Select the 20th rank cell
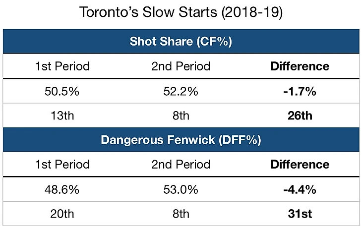This screenshot has height=229, width=362. click(62, 214)
